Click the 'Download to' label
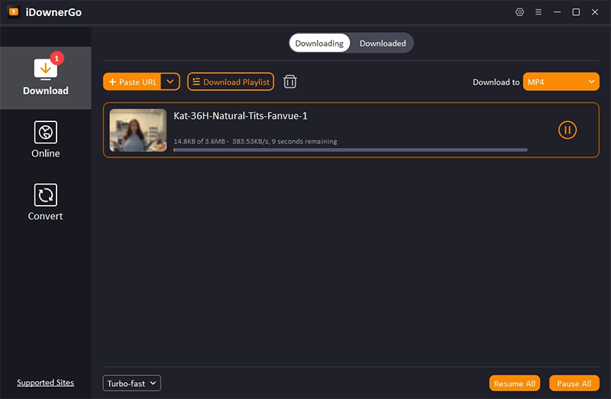The width and height of the screenshot is (611, 399). (496, 82)
